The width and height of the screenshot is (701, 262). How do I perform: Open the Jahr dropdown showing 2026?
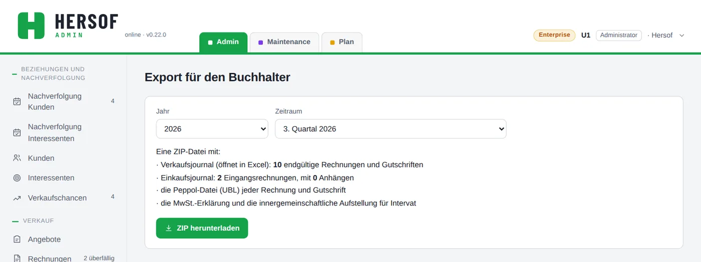pyautogui.click(x=212, y=129)
